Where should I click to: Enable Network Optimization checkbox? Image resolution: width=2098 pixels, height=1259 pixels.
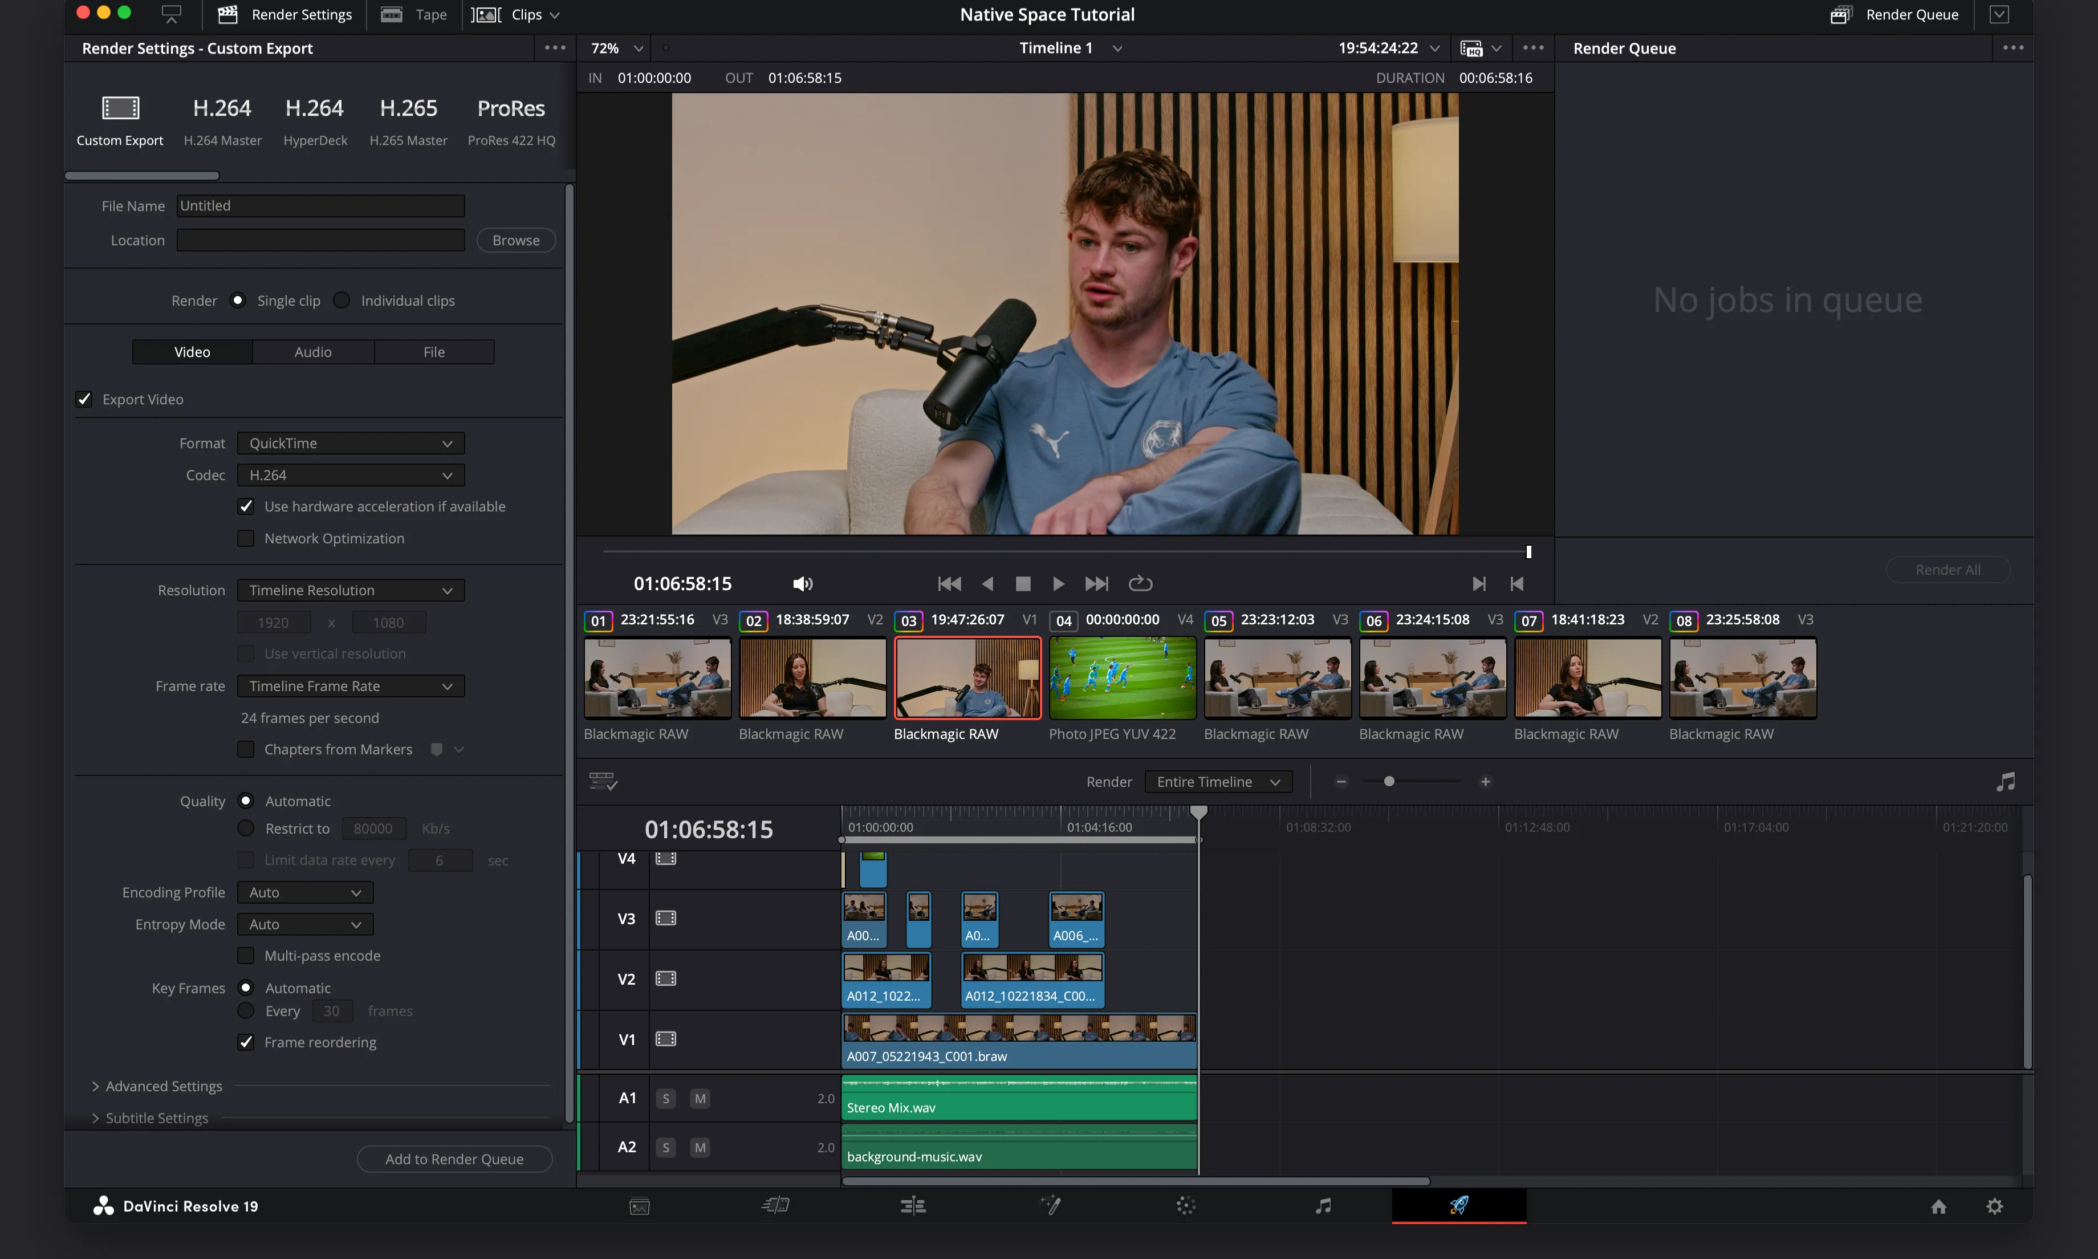(246, 538)
